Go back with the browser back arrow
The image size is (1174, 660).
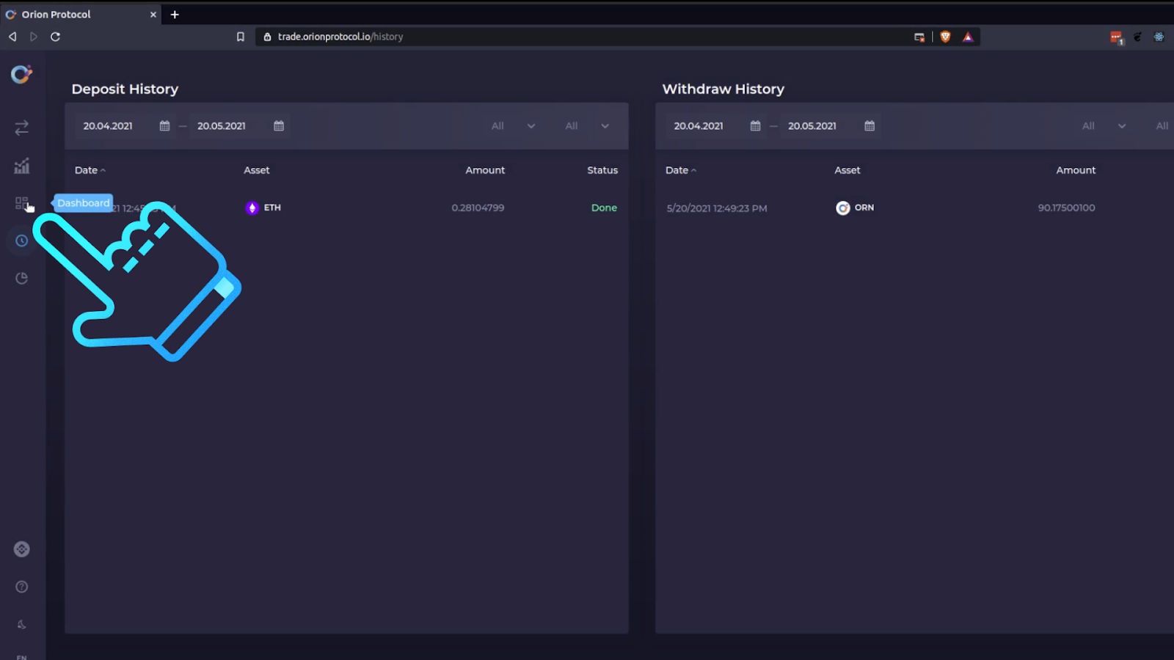tap(12, 37)
